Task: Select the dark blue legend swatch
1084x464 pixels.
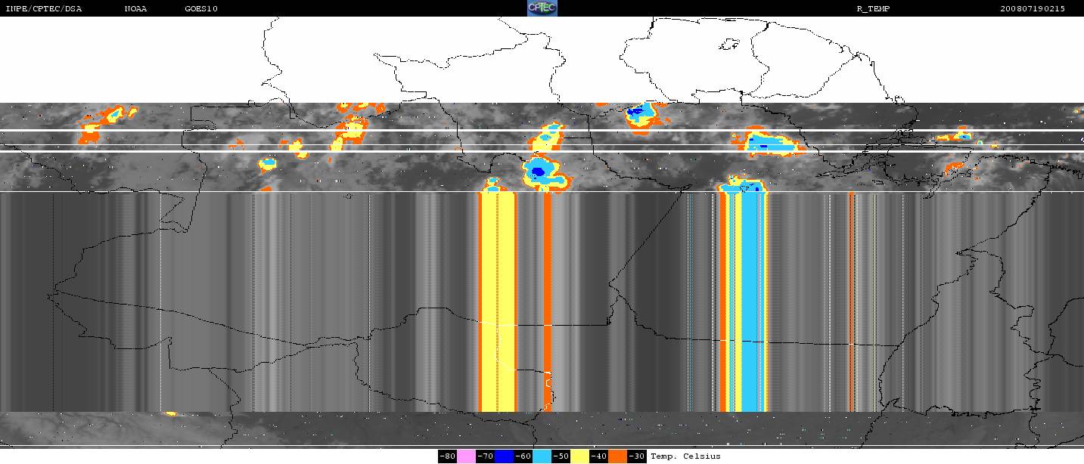Action: [x=504, y=456]
